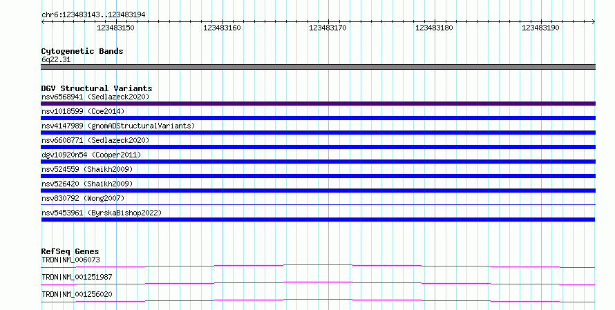Click ruler position 123483160

point(222,28)
